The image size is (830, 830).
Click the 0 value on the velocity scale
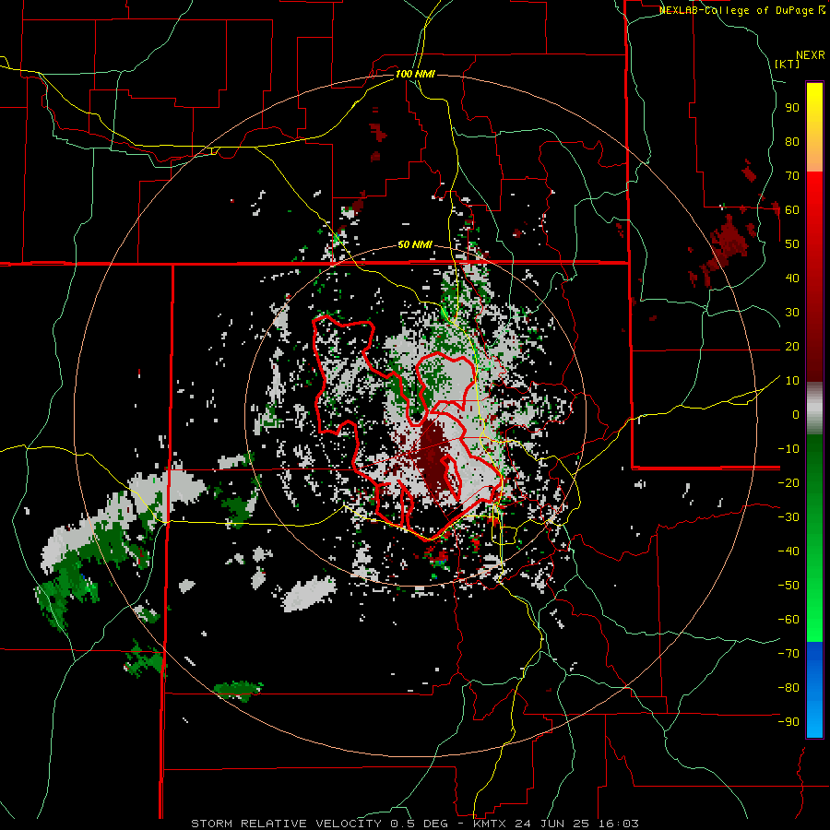796,414
